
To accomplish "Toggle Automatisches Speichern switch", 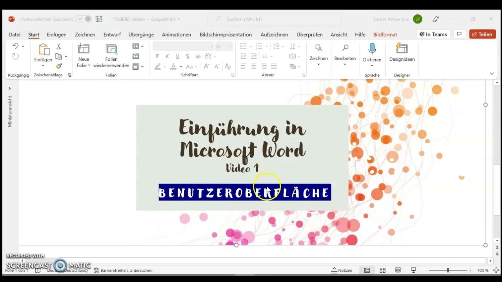I will click(84, 19).
